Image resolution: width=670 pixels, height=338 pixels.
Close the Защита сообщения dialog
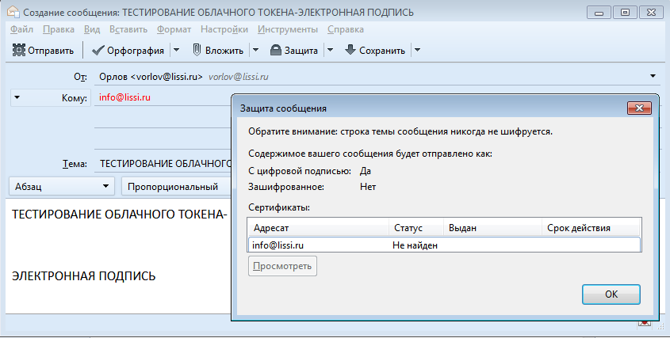coord(639,108)
